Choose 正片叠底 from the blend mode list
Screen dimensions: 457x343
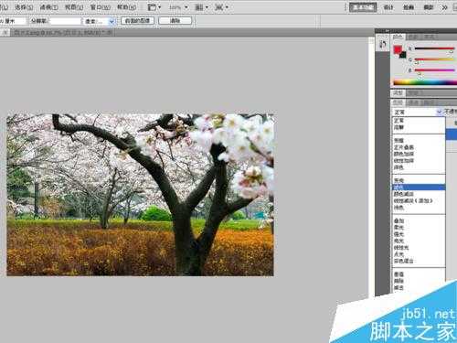tap(404, 147)
